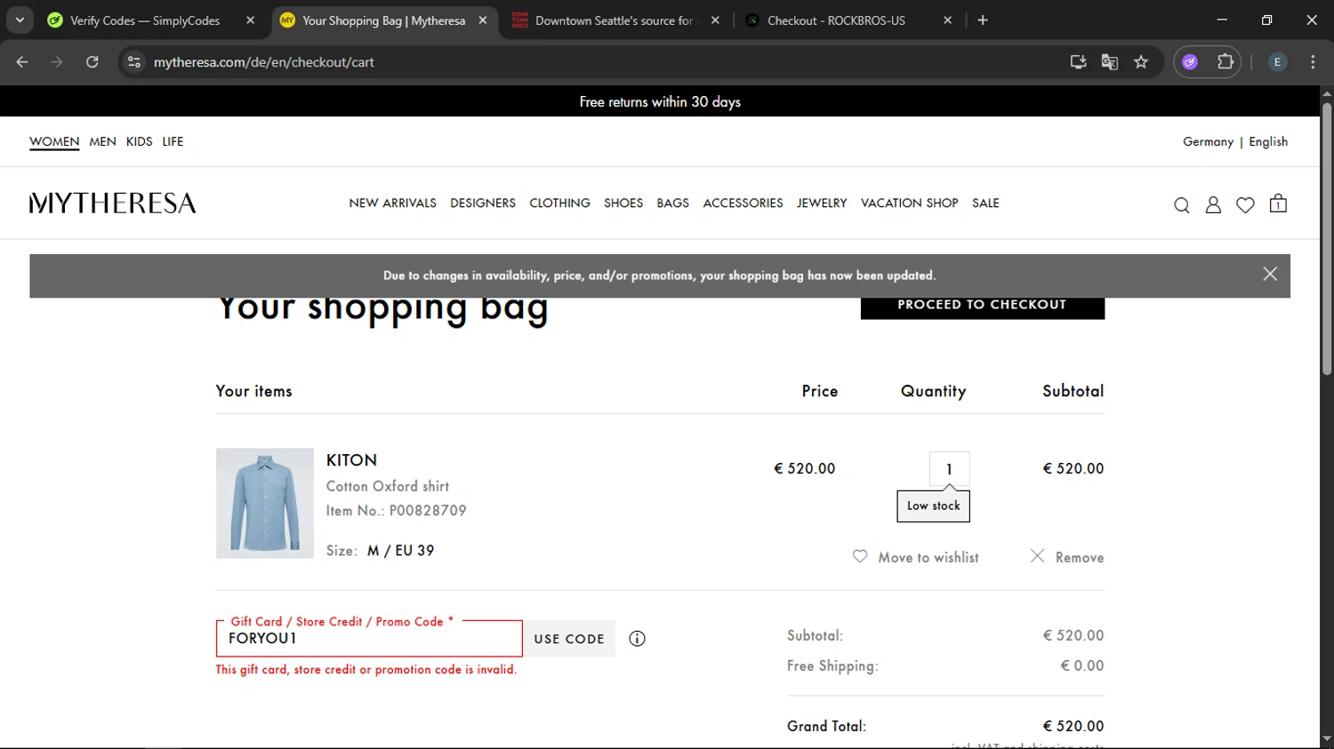Open a new browser tab
Image resolution: width=1334 pixels, height=749 pixels.
[983, 20]
